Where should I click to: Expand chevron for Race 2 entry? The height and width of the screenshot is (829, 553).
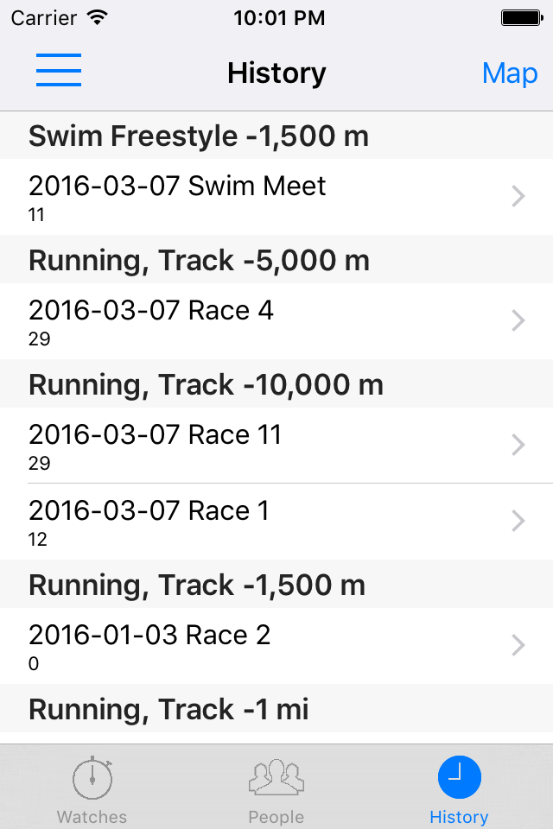(518, 645)
